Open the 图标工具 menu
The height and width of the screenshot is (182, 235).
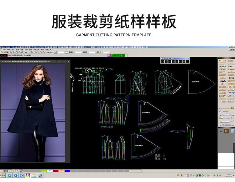(36, 49)
